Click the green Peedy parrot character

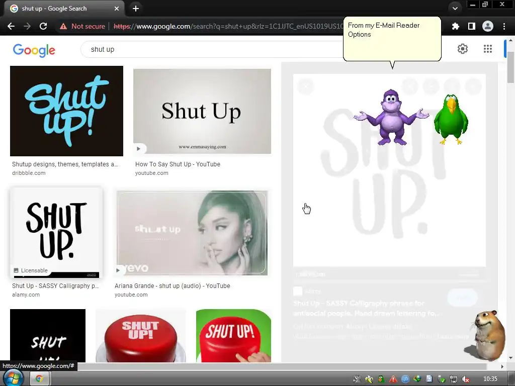coord(451,119)
